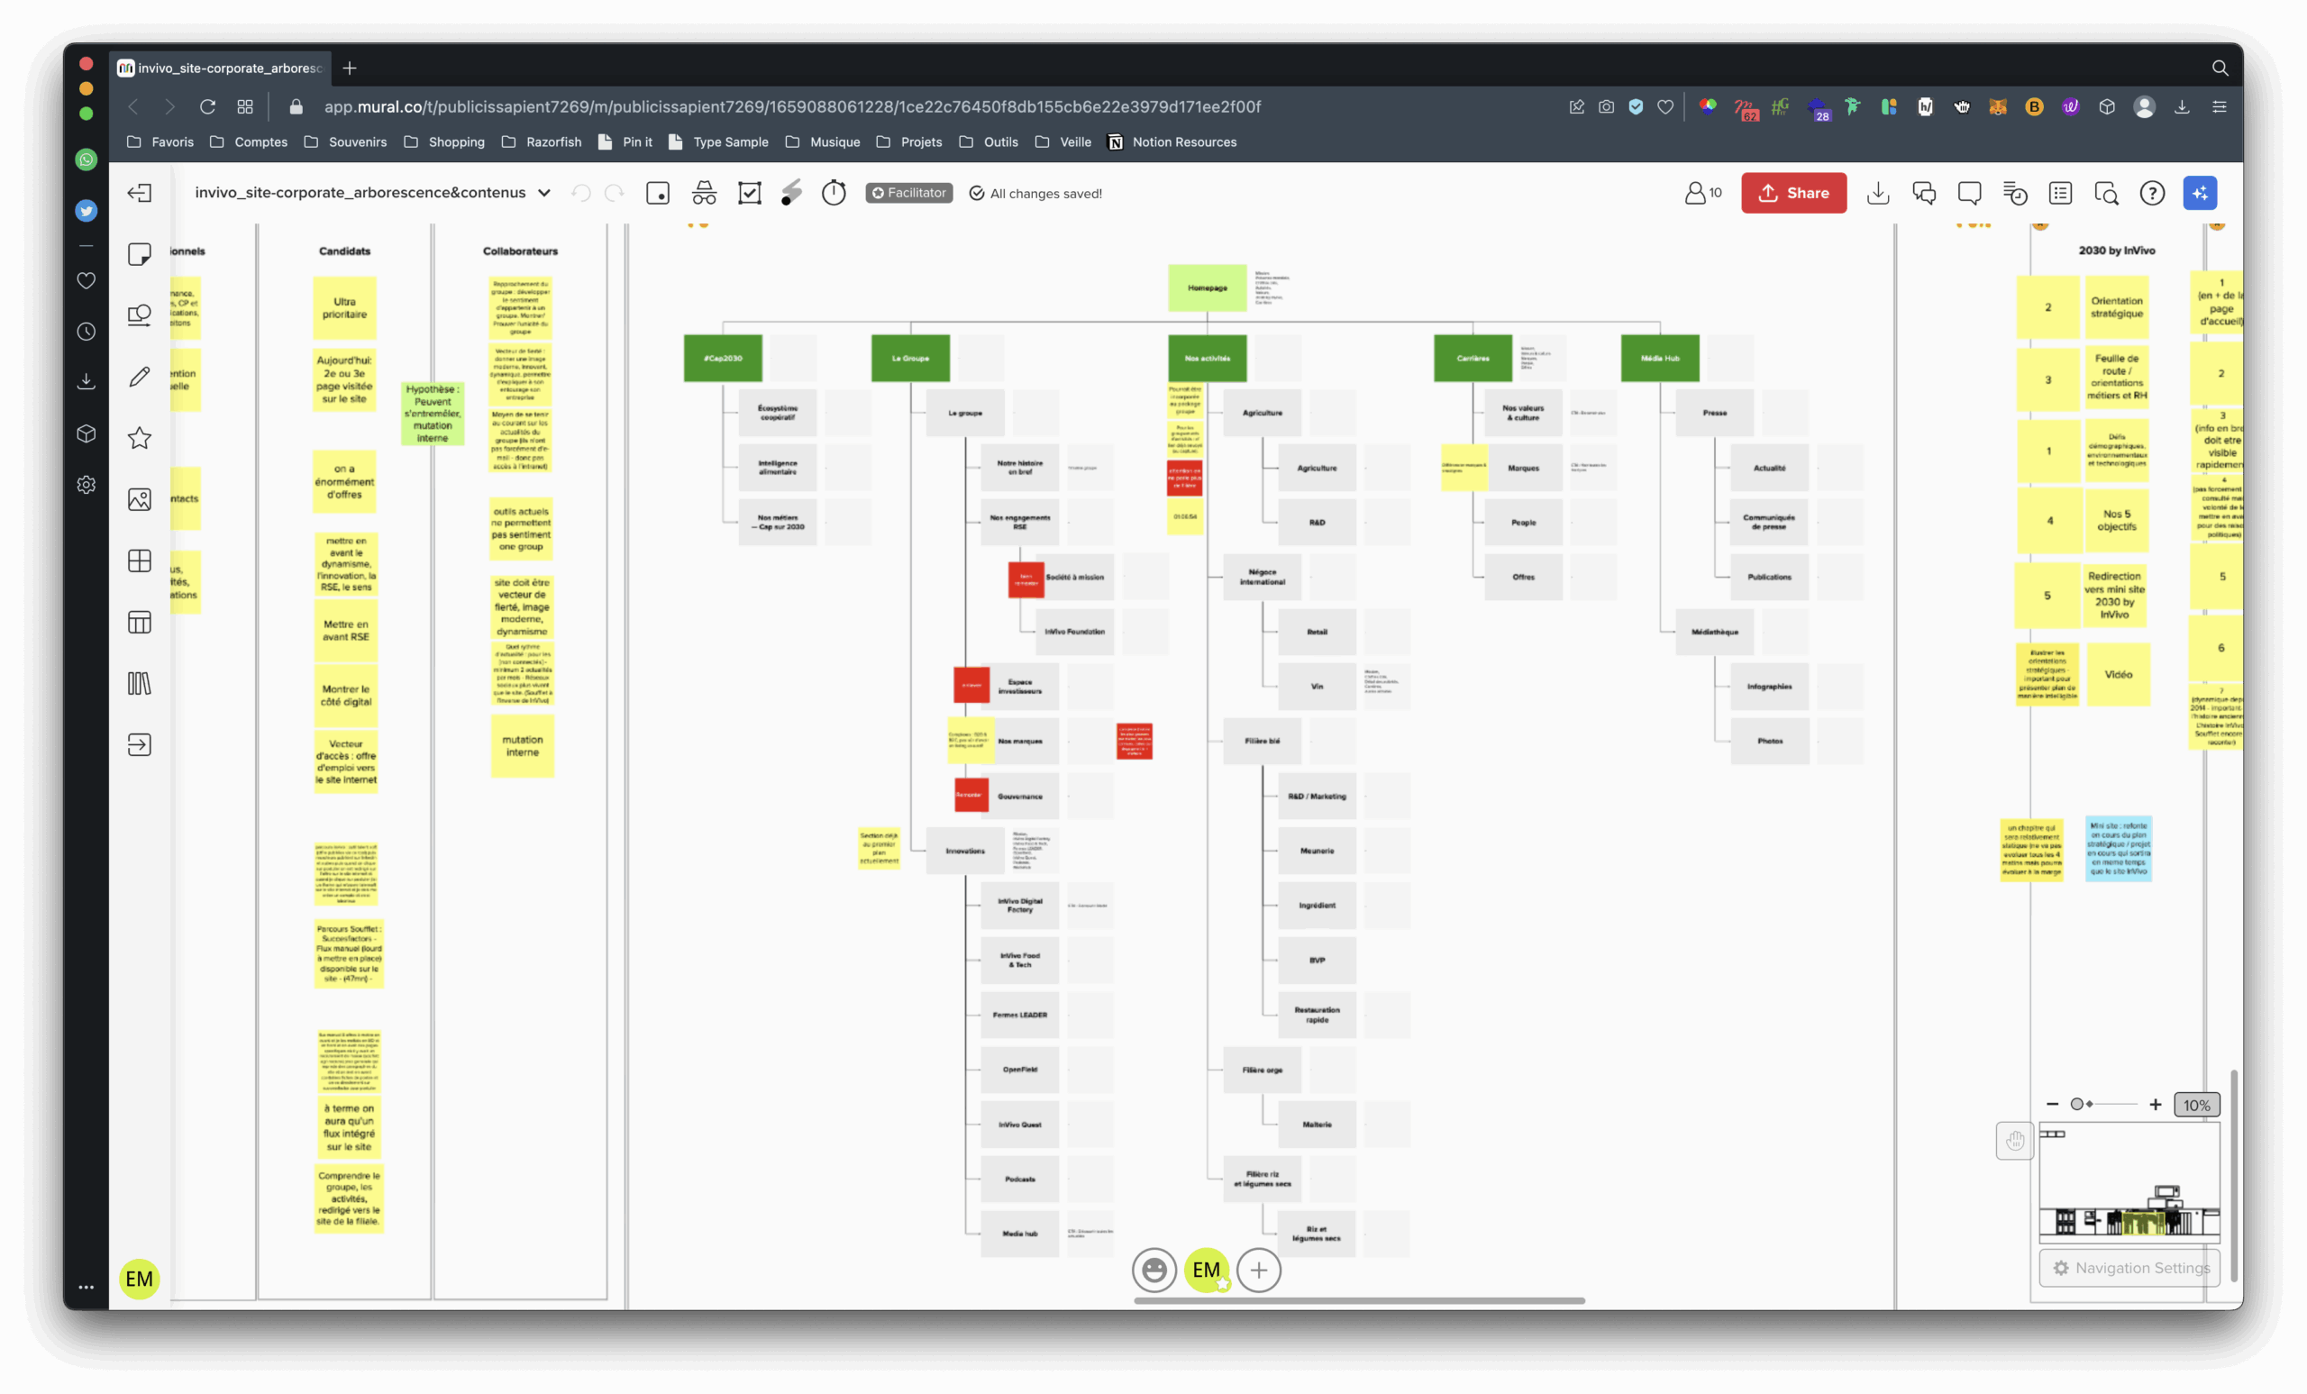
Task: Expand the Shopping bookmarks folder
Action: 443,142
